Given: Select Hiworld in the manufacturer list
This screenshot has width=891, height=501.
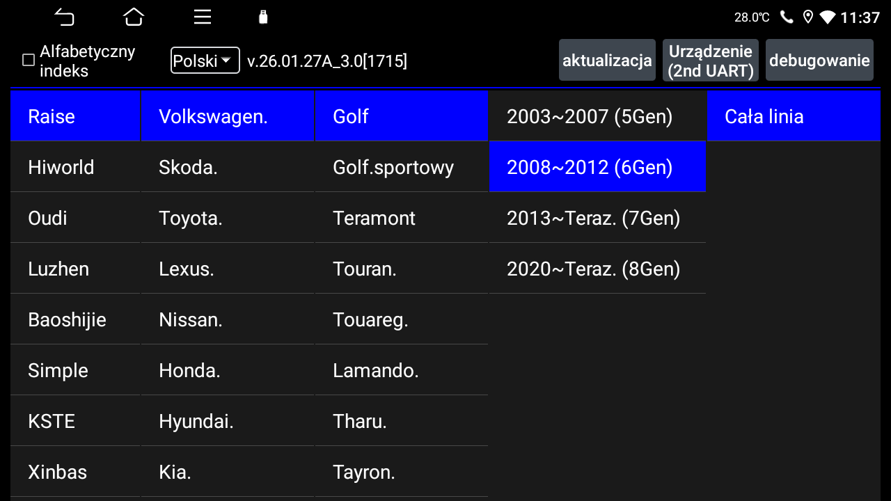Looking at the screenshot, I should [75, 167].
